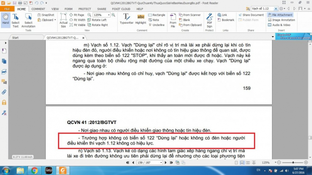Click Share Document

[251, 15]
